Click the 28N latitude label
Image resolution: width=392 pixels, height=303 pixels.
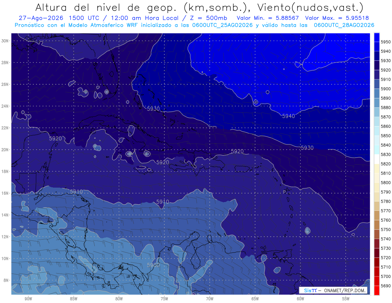[5, 62]
